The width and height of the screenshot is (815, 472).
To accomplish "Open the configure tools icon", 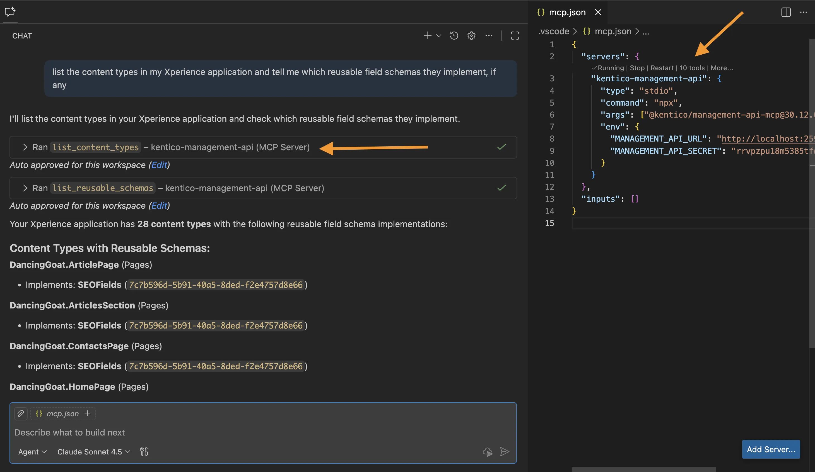I will pos(144,452).
